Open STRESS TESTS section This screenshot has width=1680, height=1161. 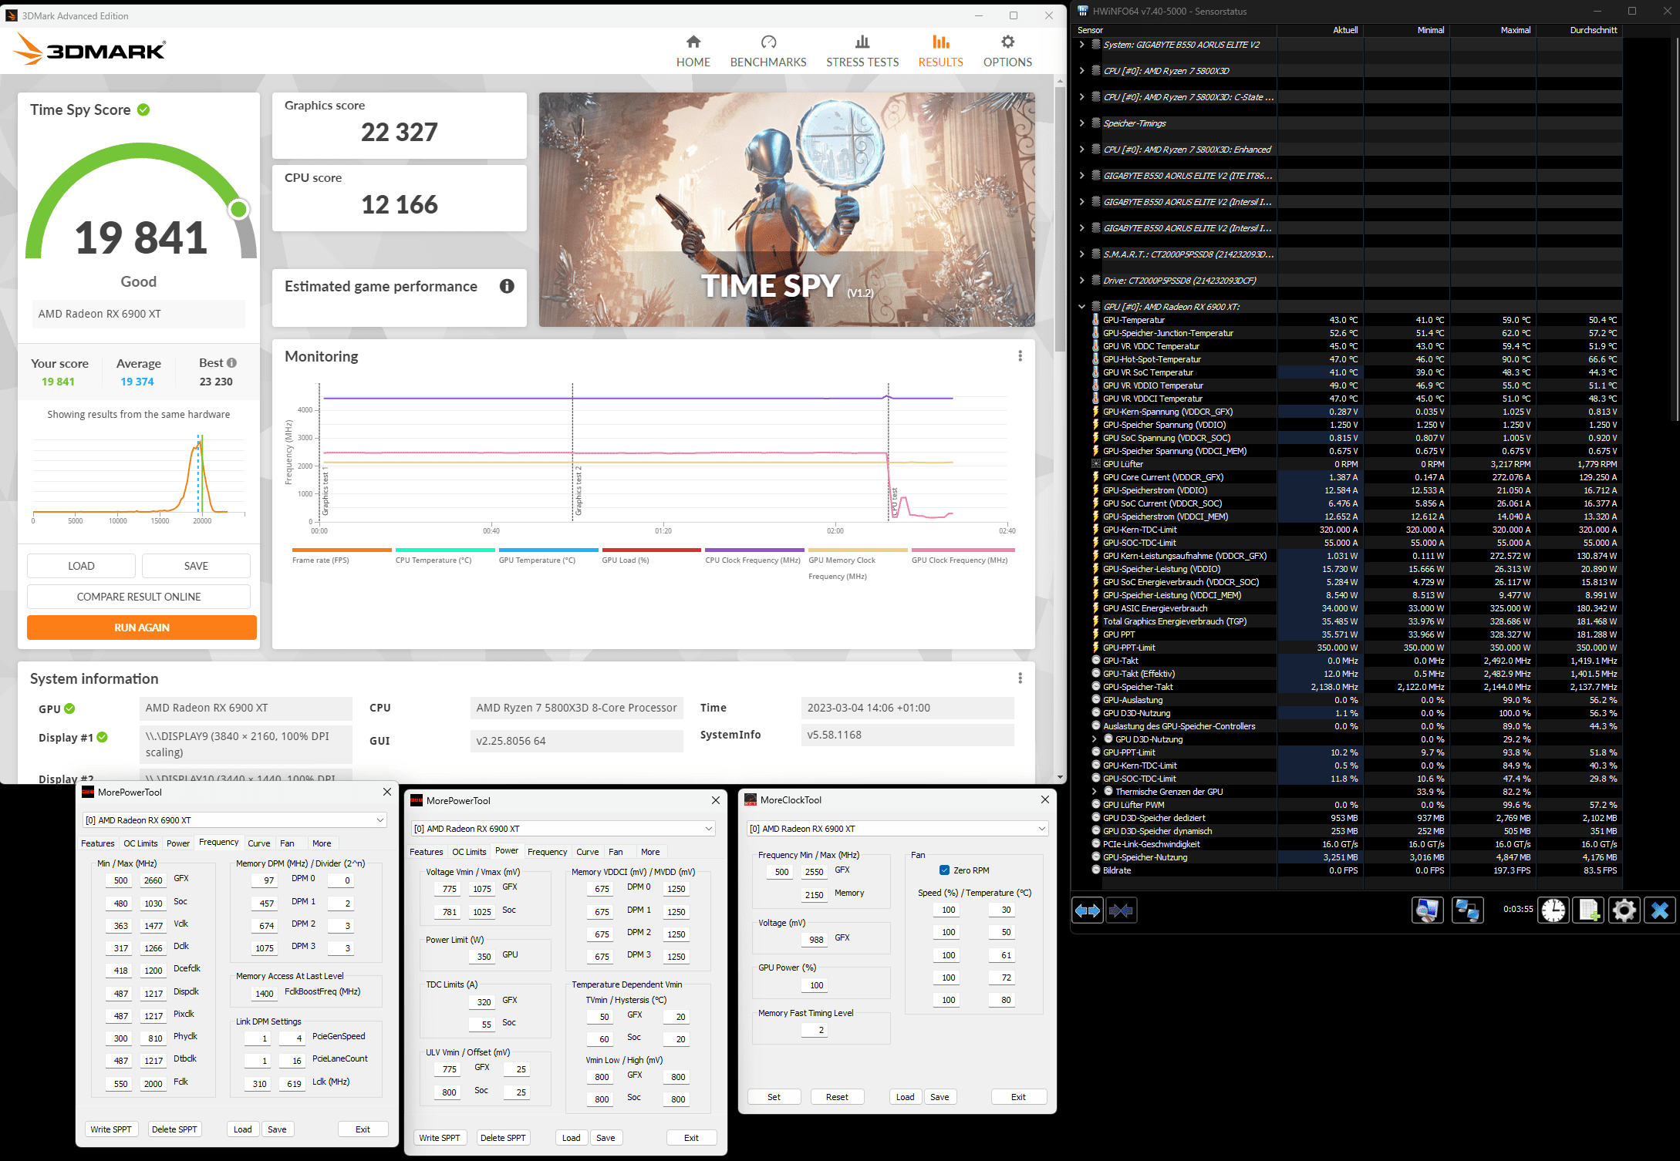pos(862,52)
